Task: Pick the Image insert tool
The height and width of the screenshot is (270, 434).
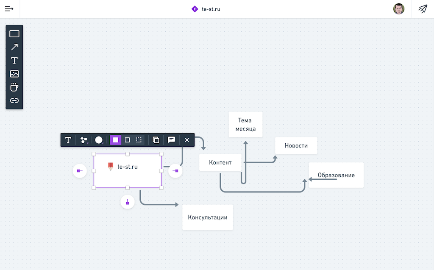Action: (x=14, y=74)
